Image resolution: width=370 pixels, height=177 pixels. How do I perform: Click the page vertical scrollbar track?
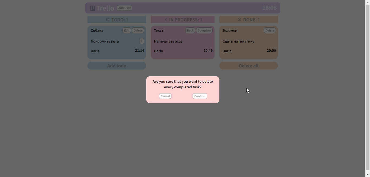(368, 88)
